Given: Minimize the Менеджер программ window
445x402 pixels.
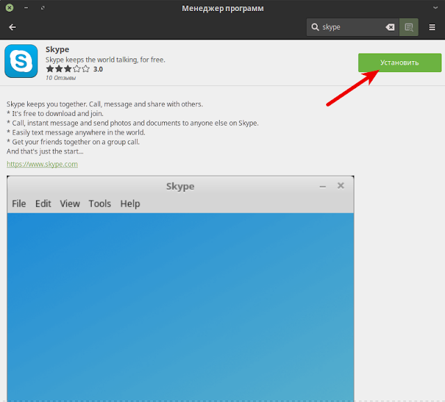Looking at the screenshot, I should (26, 8).
